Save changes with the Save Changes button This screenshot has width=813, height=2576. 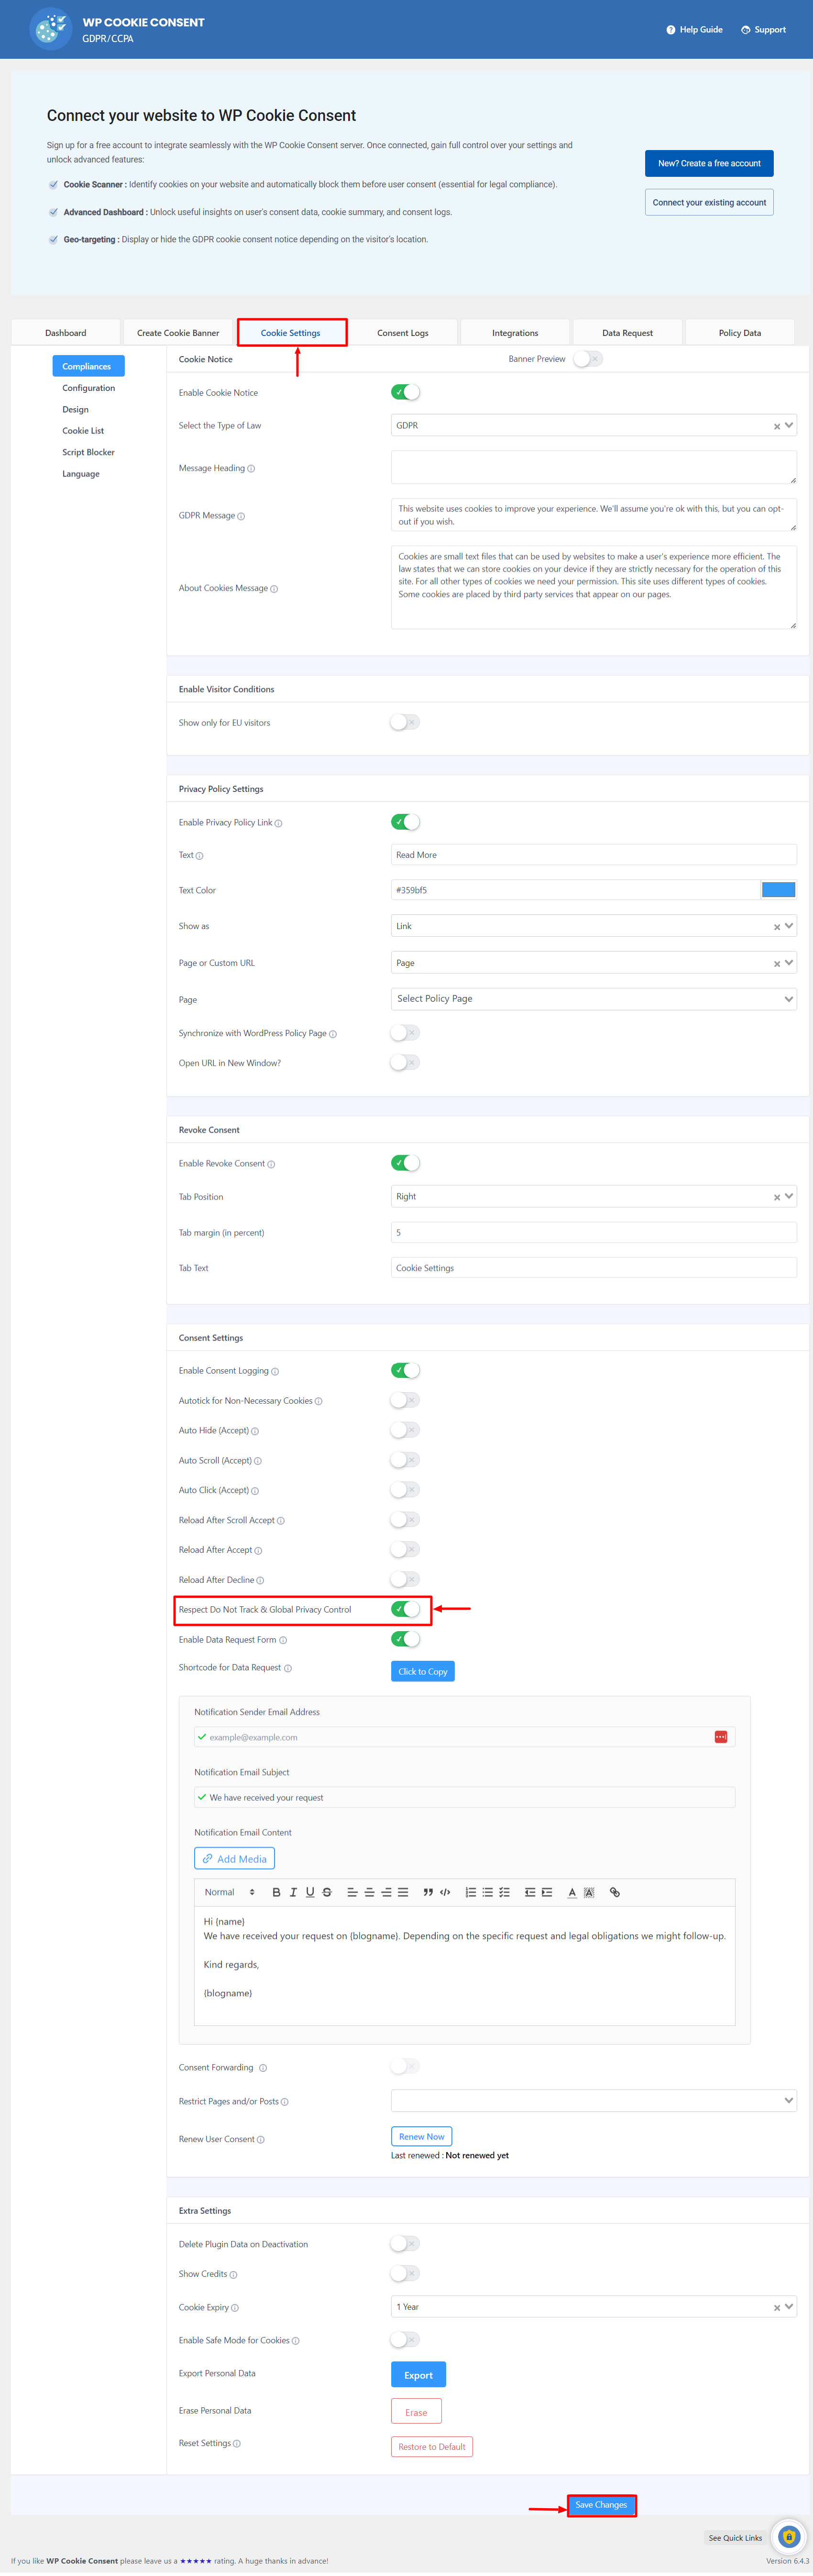pyautogui.click(x=601, y=2505)
